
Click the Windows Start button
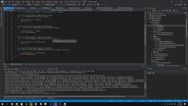click(x=2, y=104)
